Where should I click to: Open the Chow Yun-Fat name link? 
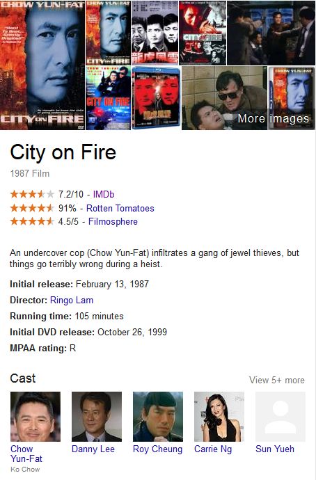click(26, 454)
